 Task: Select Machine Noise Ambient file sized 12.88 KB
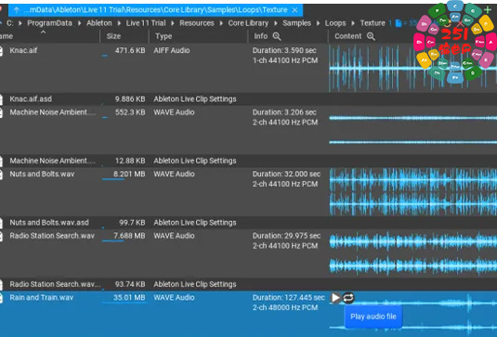click(52, 161)
